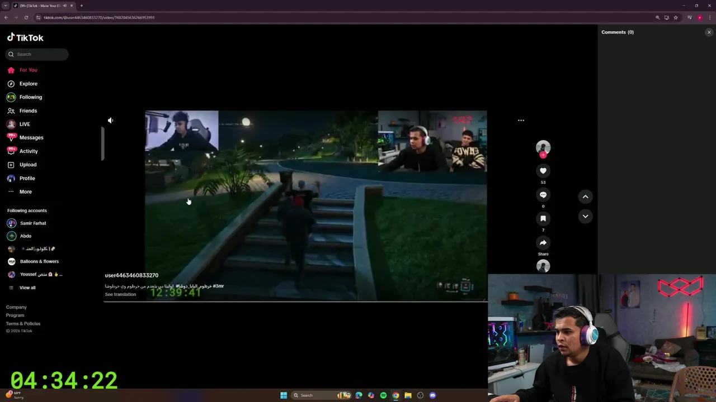Reload the TikTok page
Screen dimensions: 716x402
[x=26, y=17]
